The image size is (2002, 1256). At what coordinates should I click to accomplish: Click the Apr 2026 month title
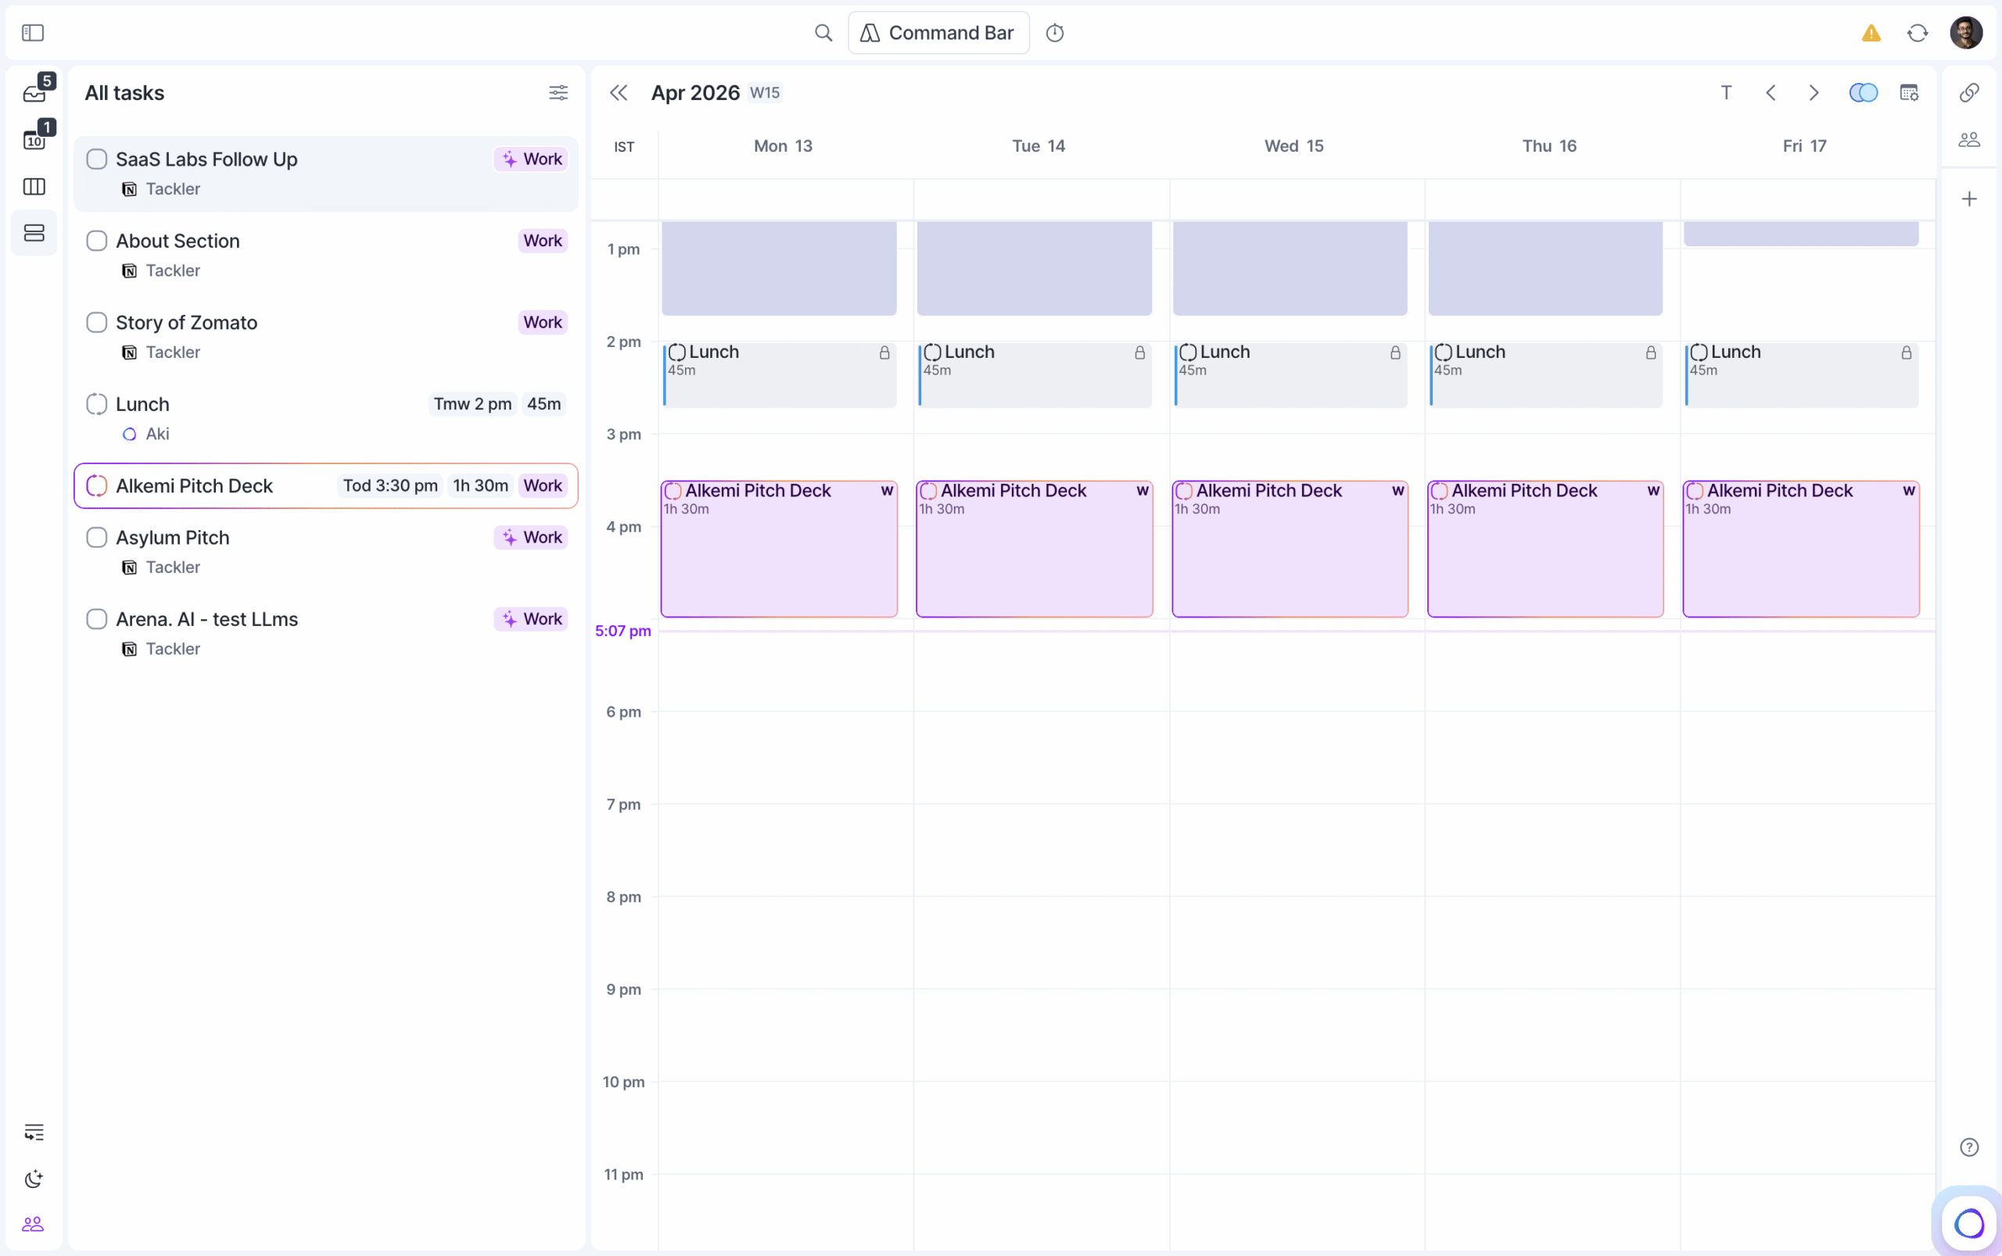pos(695,92)
